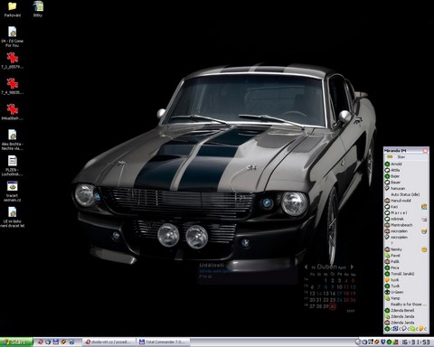Click the smiley icon beside Nemky
Viewport: 434px width, 347px height.
(424, 249)
